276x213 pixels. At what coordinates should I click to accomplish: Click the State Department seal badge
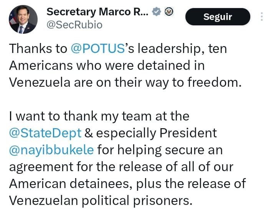click(169, 12)
